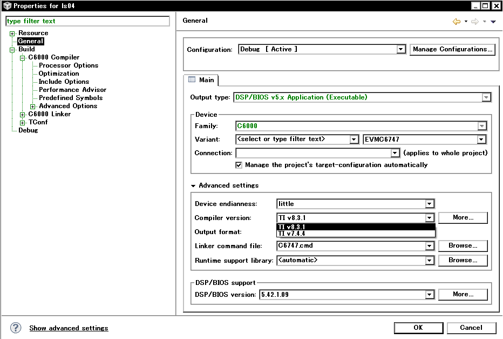This screenshot has height=339, width=503.
Task: Select Optimization in the tree
Action: 59,74
